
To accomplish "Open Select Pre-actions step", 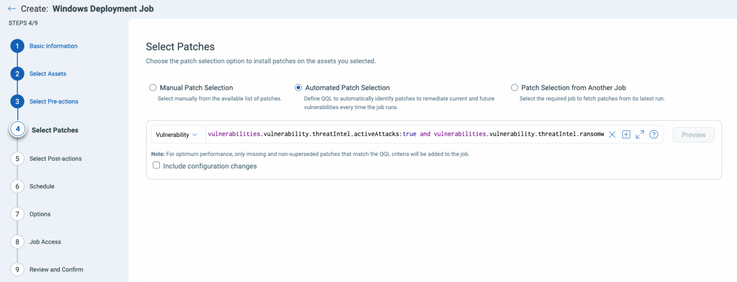I will tap(54, 102).
